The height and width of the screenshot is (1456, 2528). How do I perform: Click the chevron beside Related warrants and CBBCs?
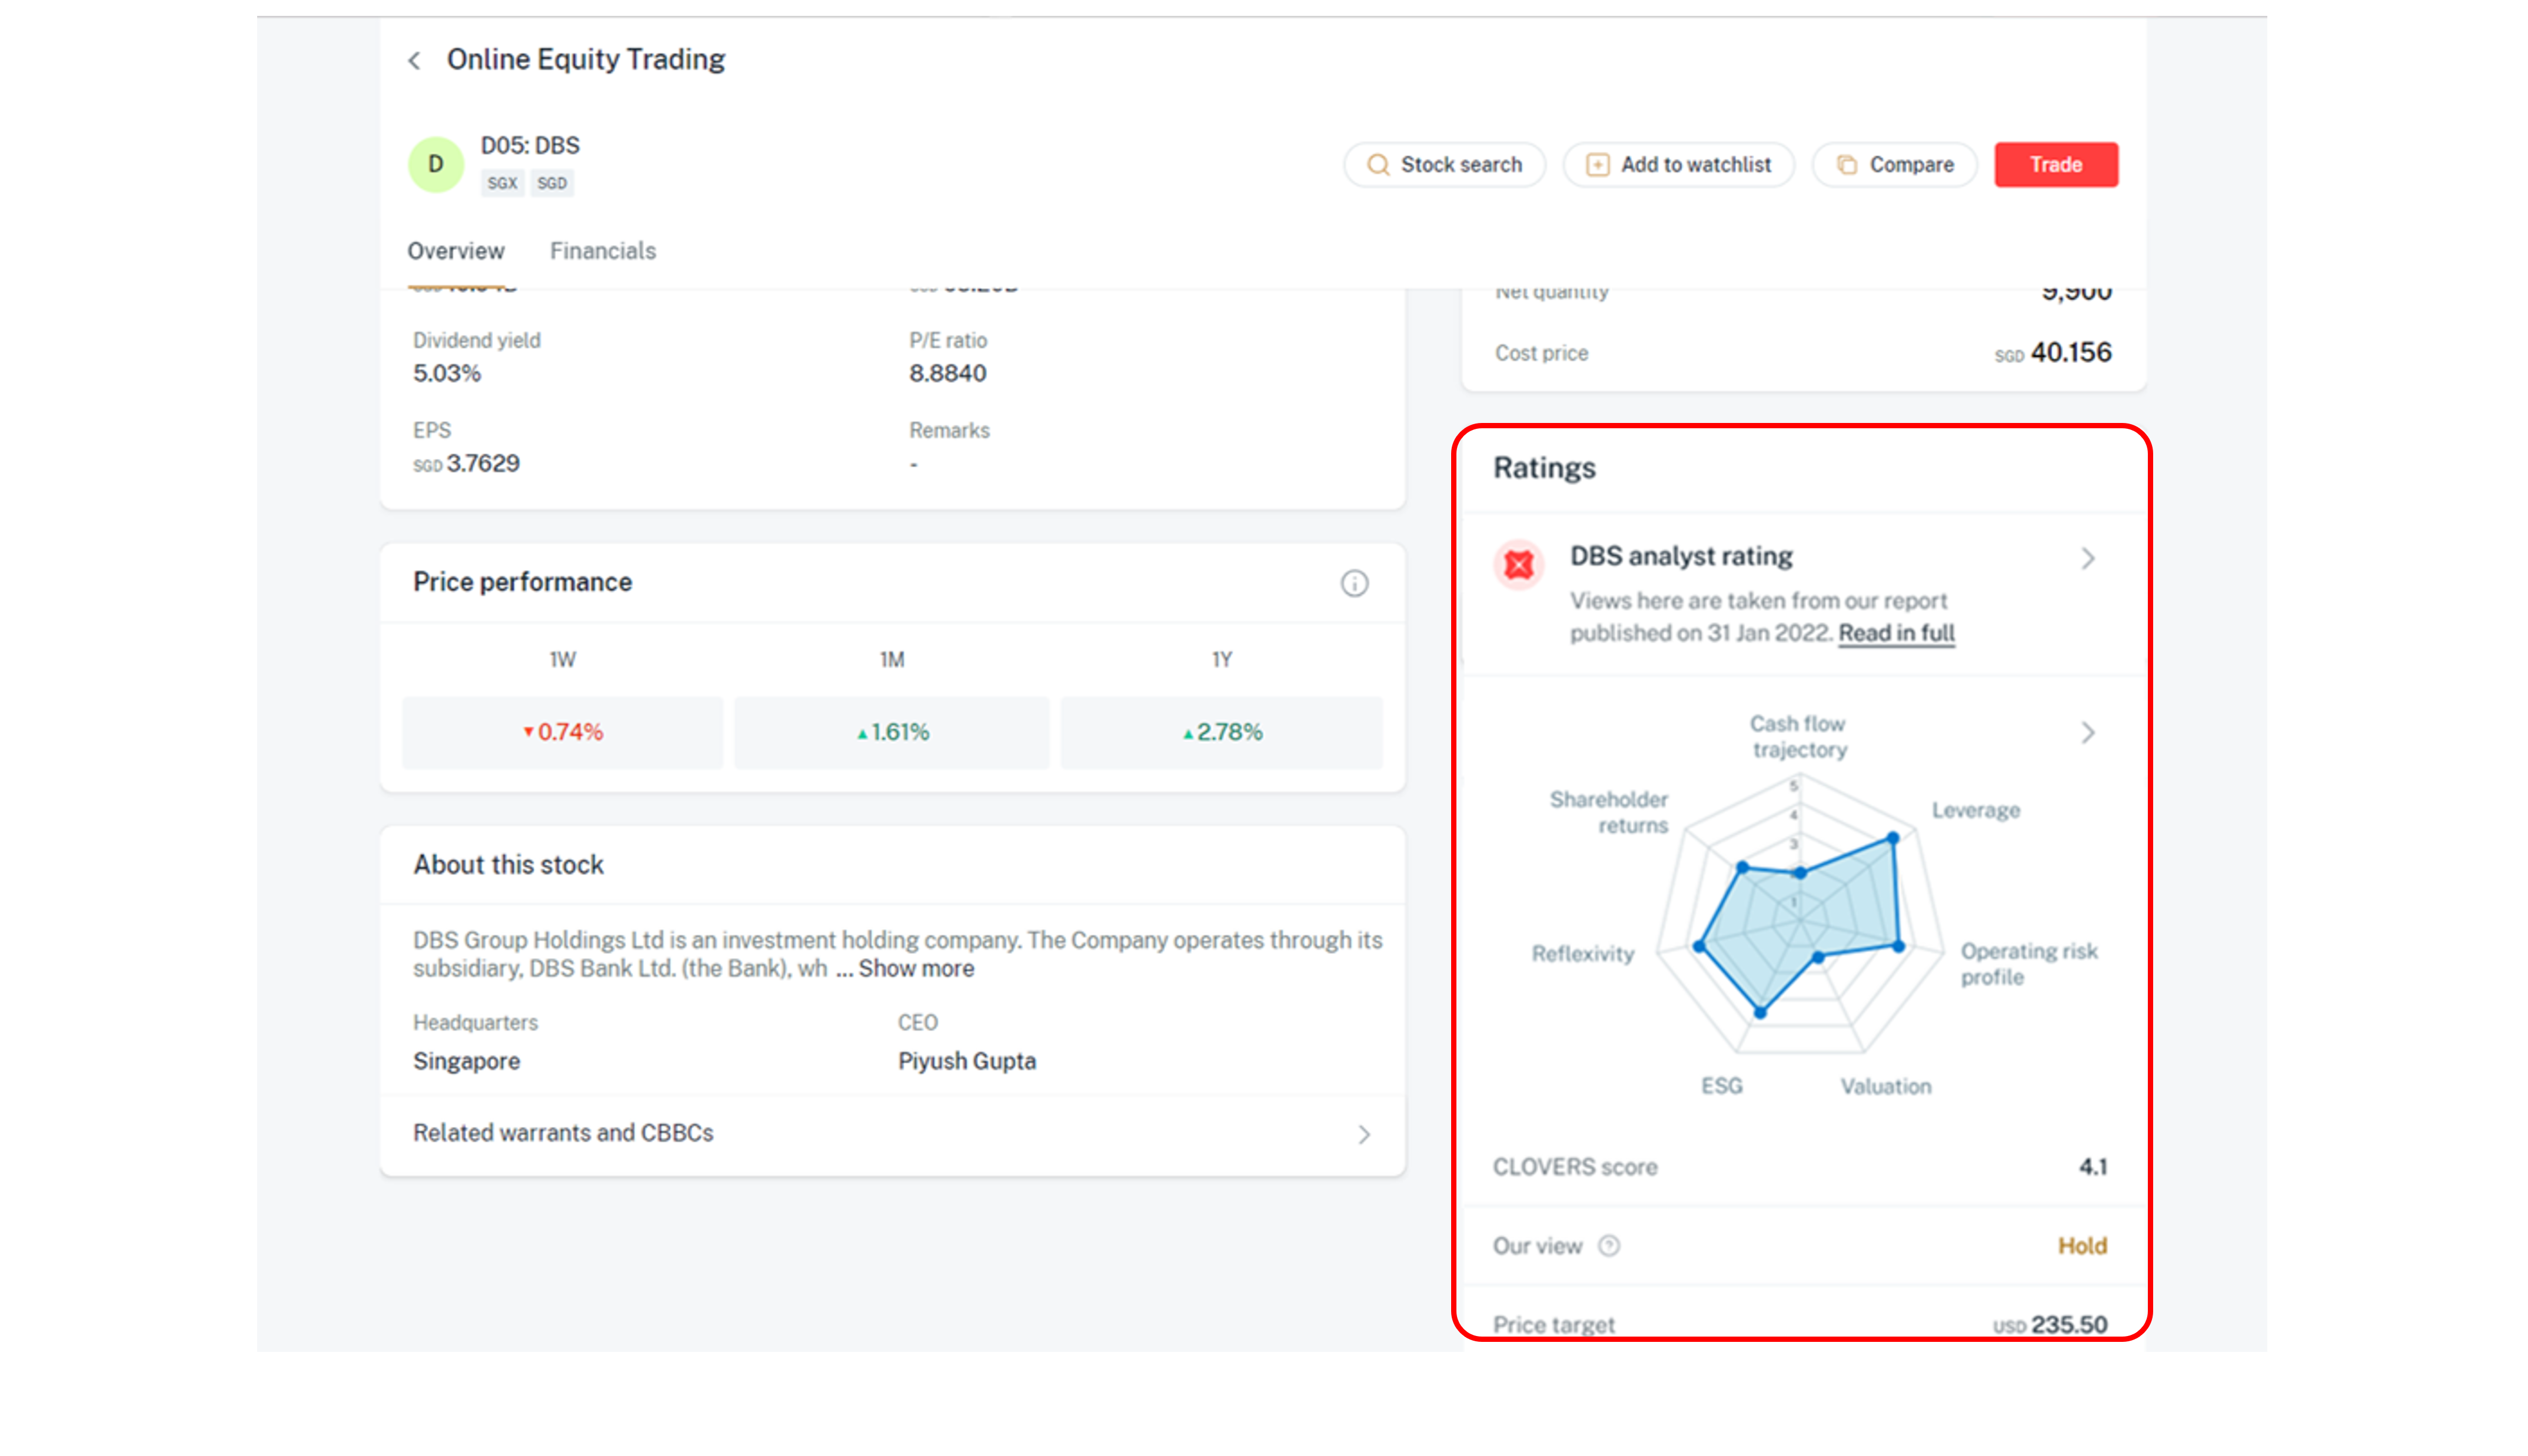[1364, 1134]
